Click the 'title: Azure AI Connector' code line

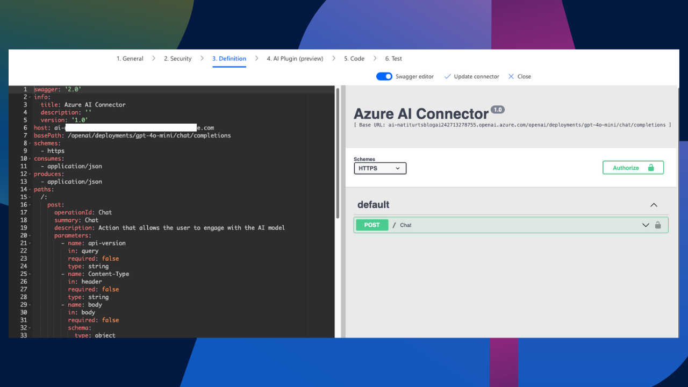pyautogui.click(x=83, y=105)
